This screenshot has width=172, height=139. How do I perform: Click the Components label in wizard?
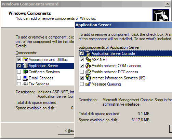[26, 53]
